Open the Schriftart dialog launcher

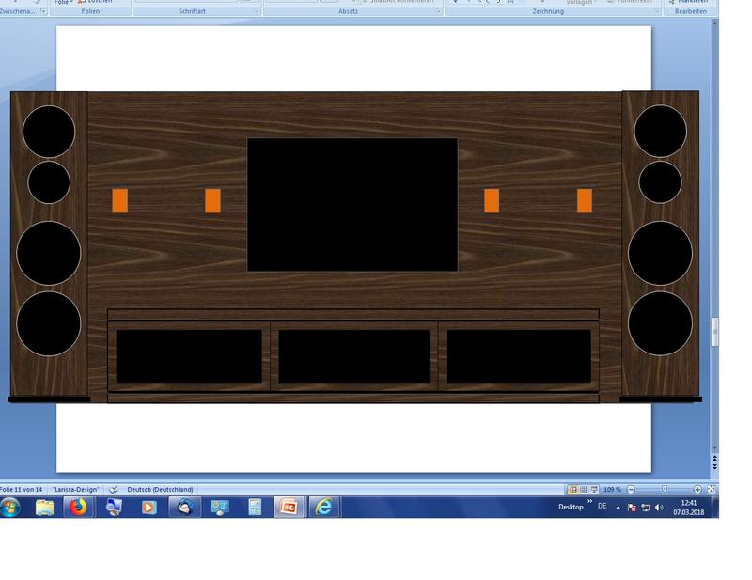tap(257, 11)
